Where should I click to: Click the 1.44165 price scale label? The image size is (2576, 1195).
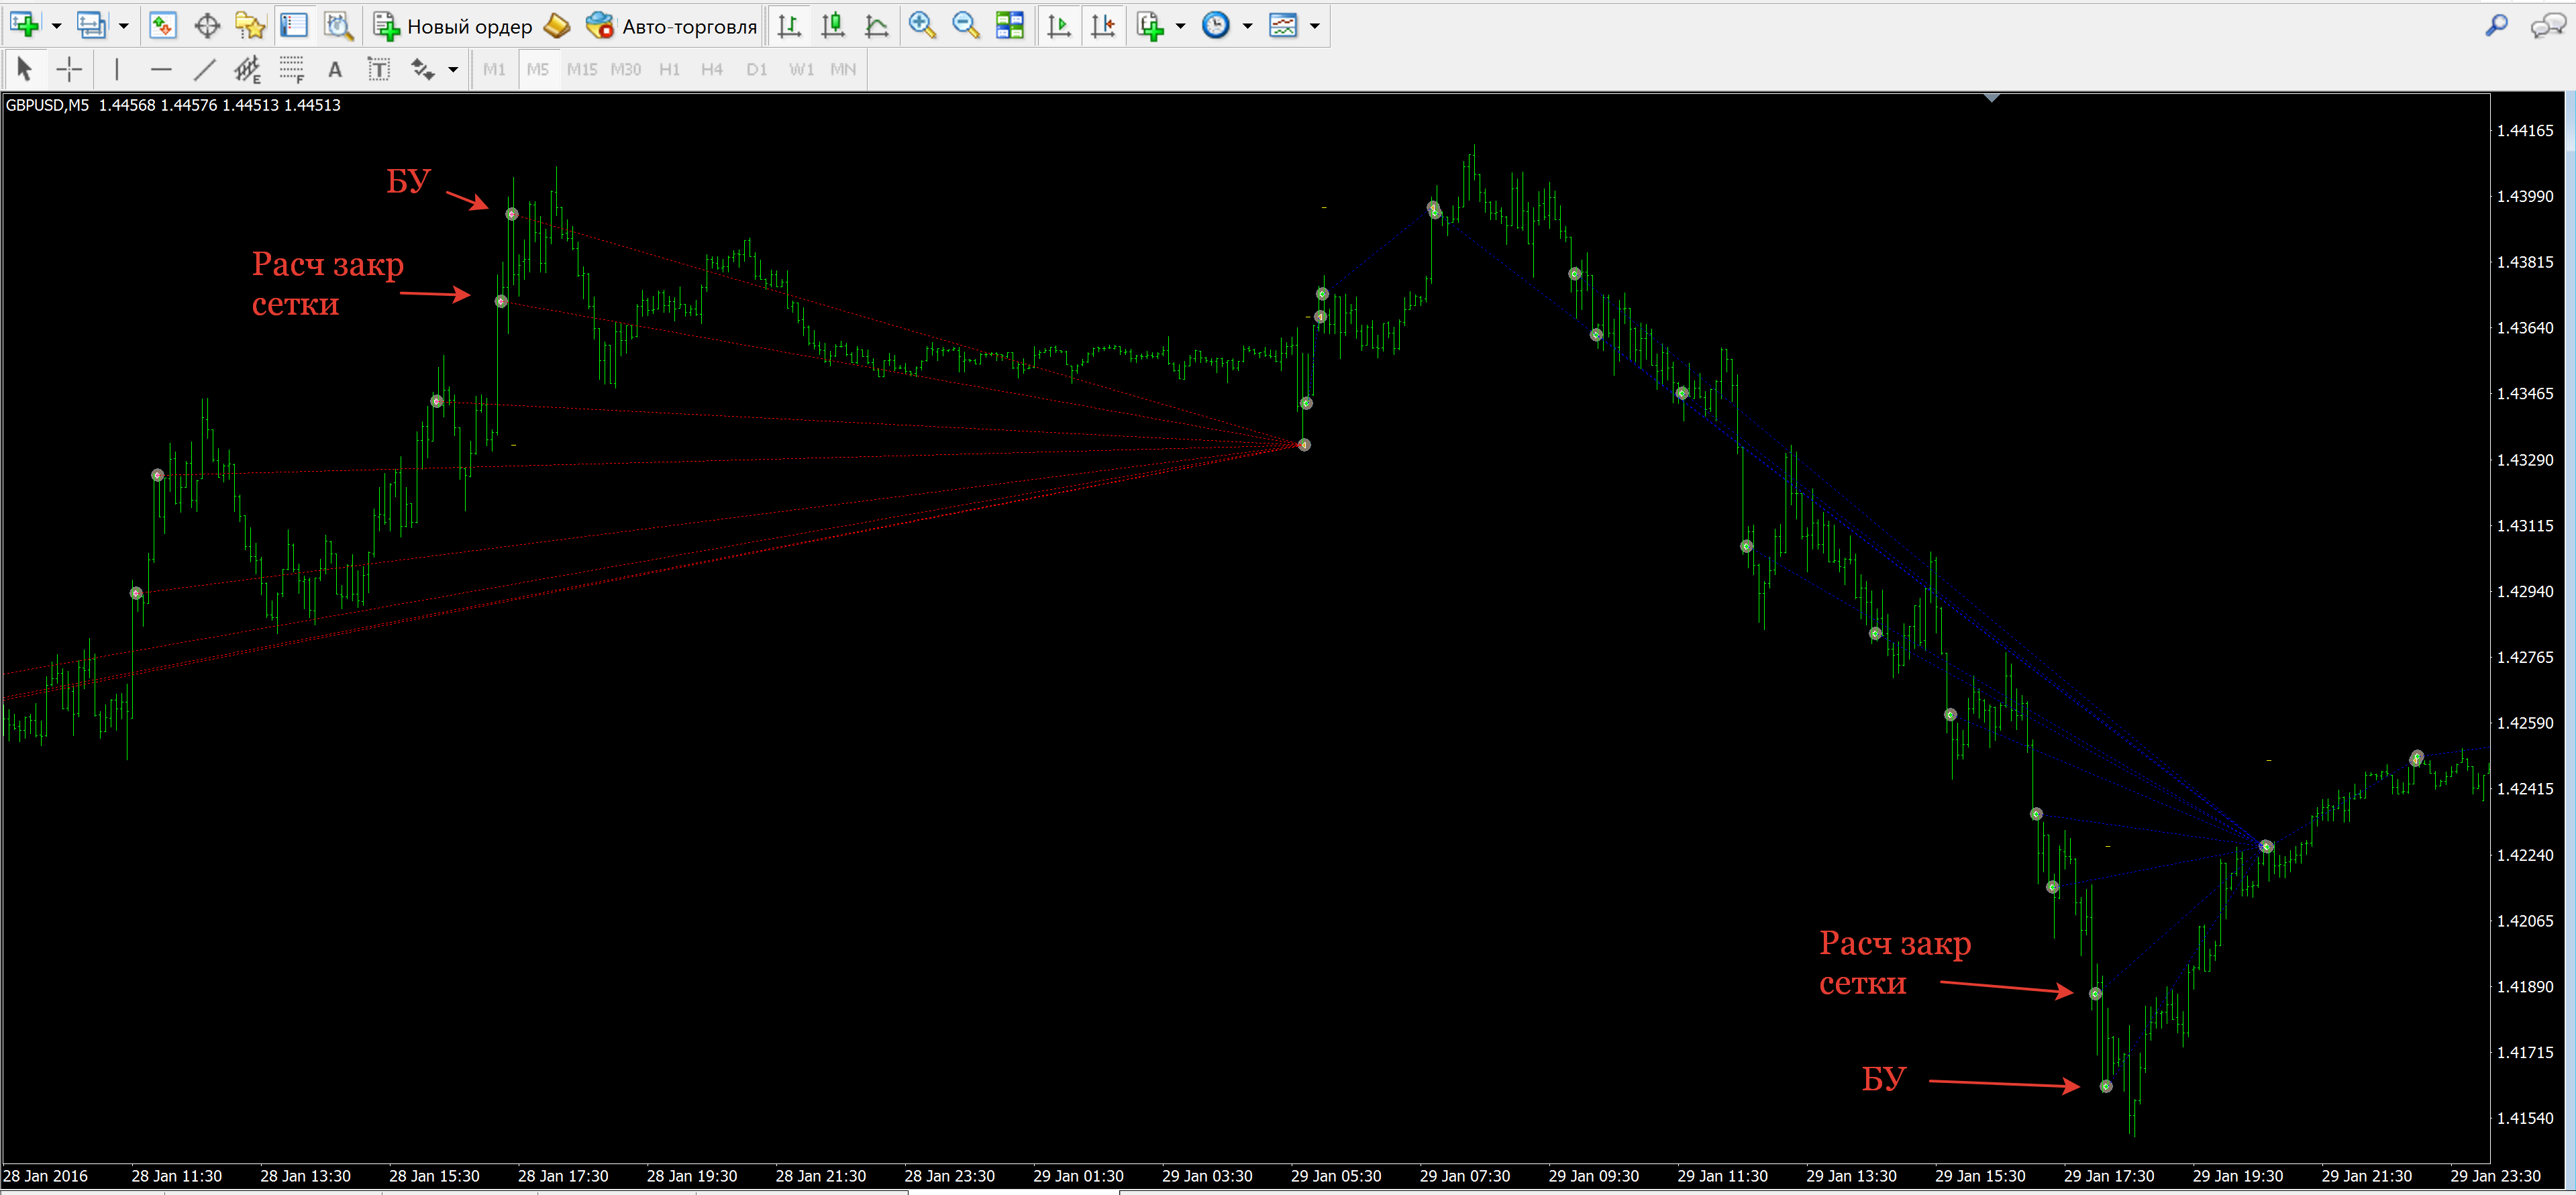point(2525,130)
